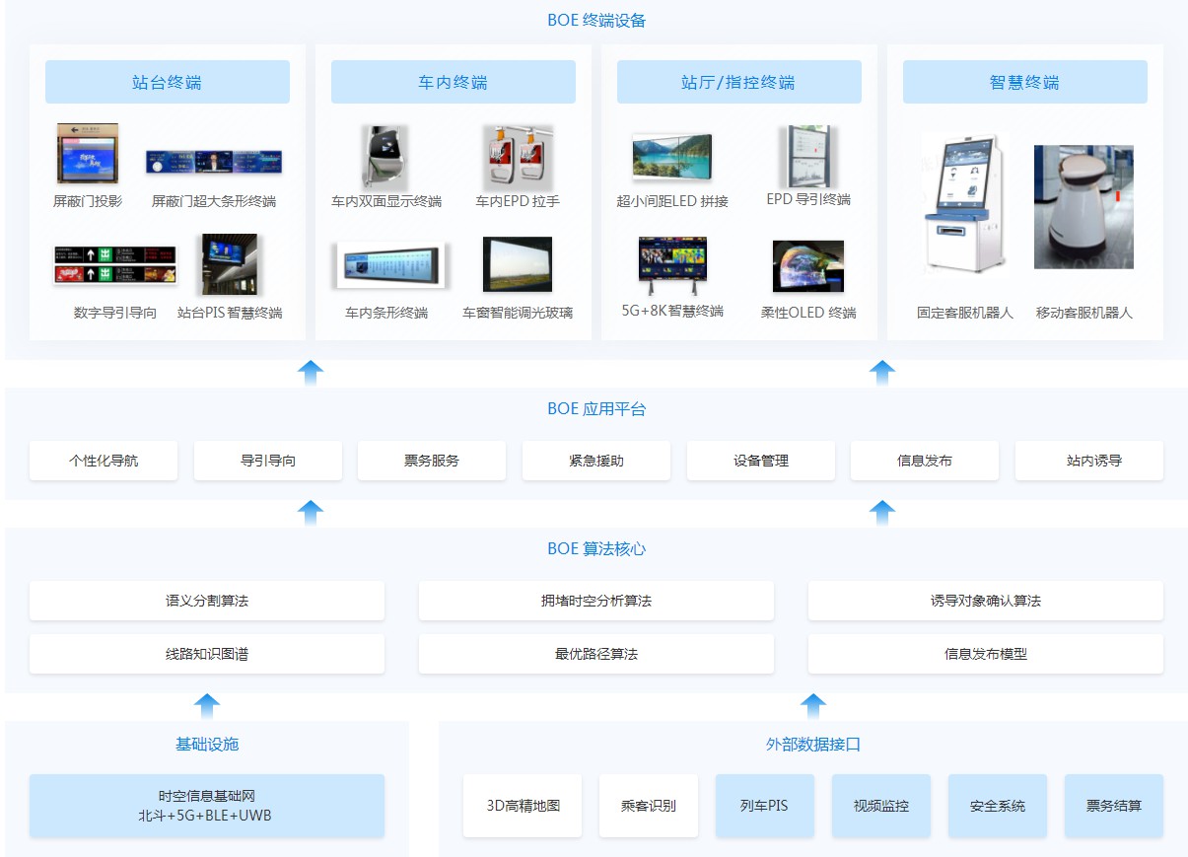Image resolution: width=1188 pixels, height=857 pixels.
Task: Click the 最优路径算法 box
Action: [x=595, y=654]
